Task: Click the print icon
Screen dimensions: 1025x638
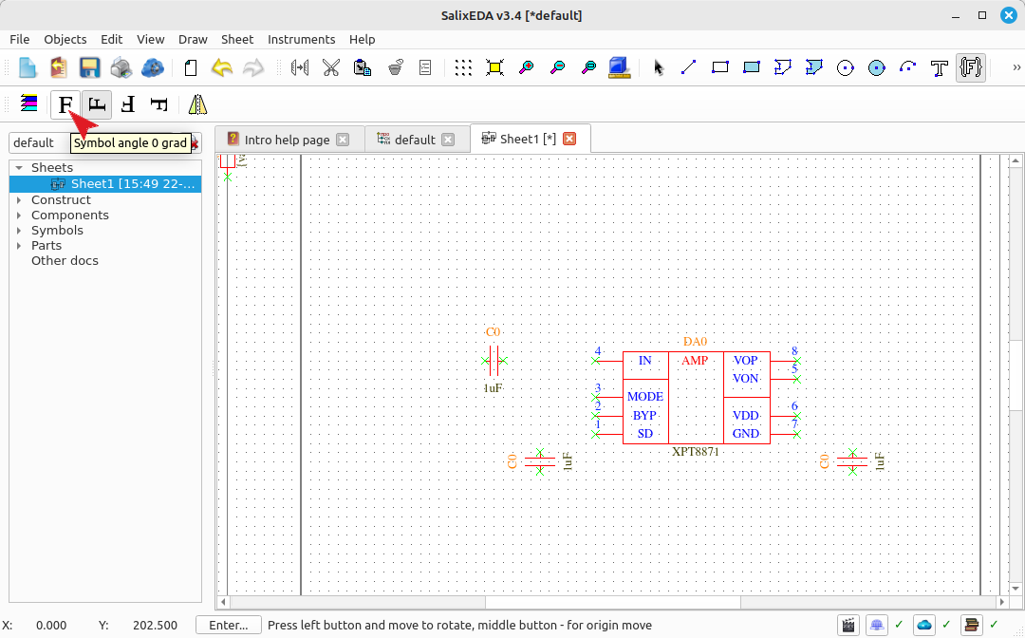Action: pyautogui.click(x=121, y=67)
